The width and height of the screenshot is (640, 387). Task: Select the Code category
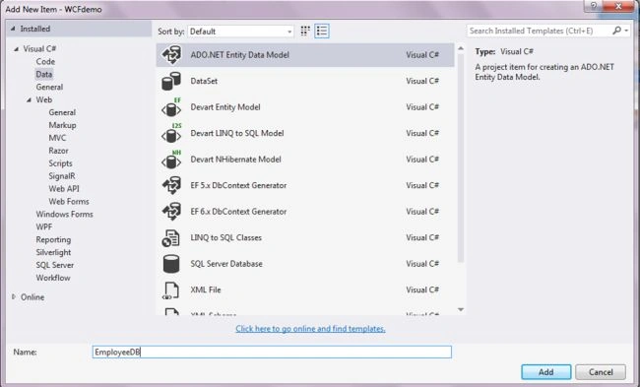[x=45, y=62]
